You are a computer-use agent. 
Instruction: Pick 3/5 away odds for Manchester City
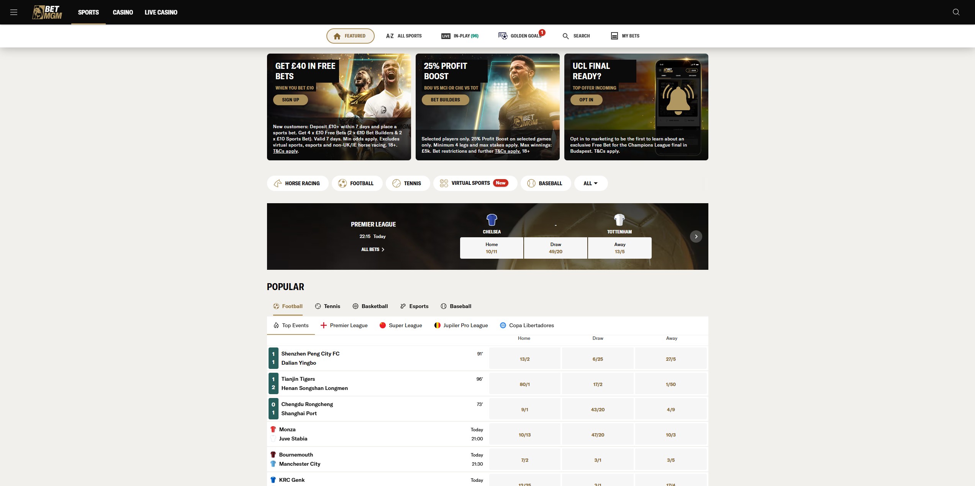[x=671, y=460]
